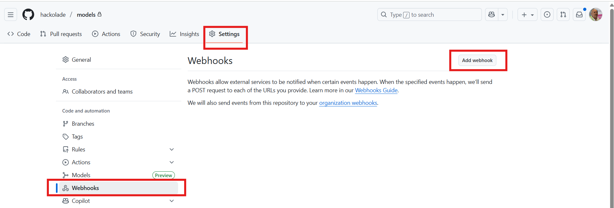
Task: Open the organization webhooks link
Action: coord(348,103)
